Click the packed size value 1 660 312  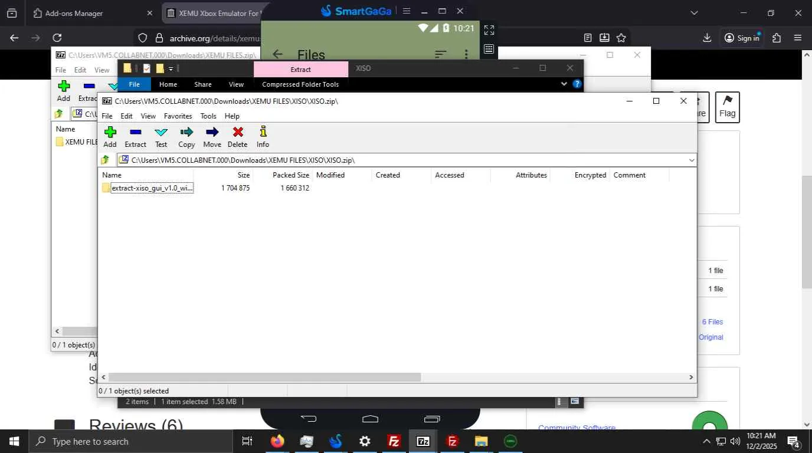[x=294, y=188]
